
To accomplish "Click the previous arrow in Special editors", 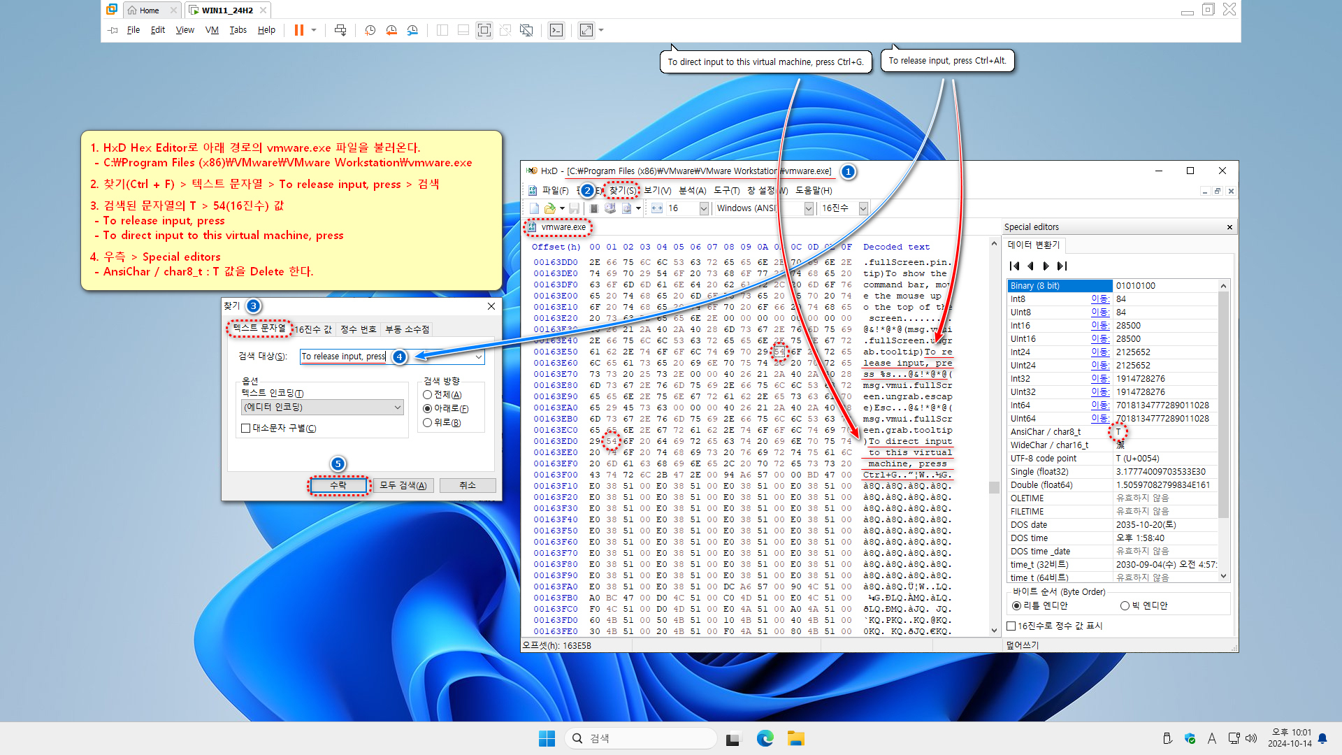I will tap(1030, 266).
